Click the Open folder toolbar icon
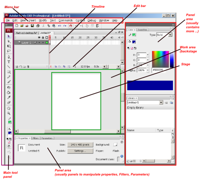203x180 pixels. pos(22,26)
